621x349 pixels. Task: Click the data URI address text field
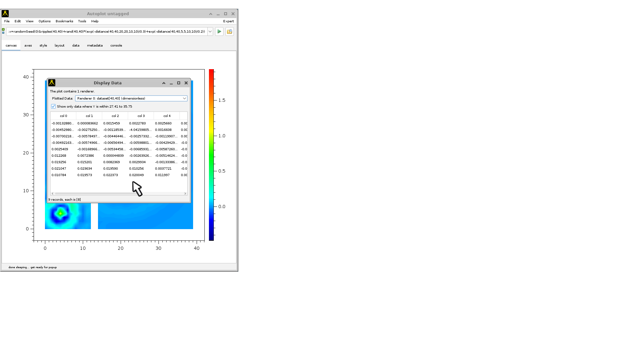107,32
